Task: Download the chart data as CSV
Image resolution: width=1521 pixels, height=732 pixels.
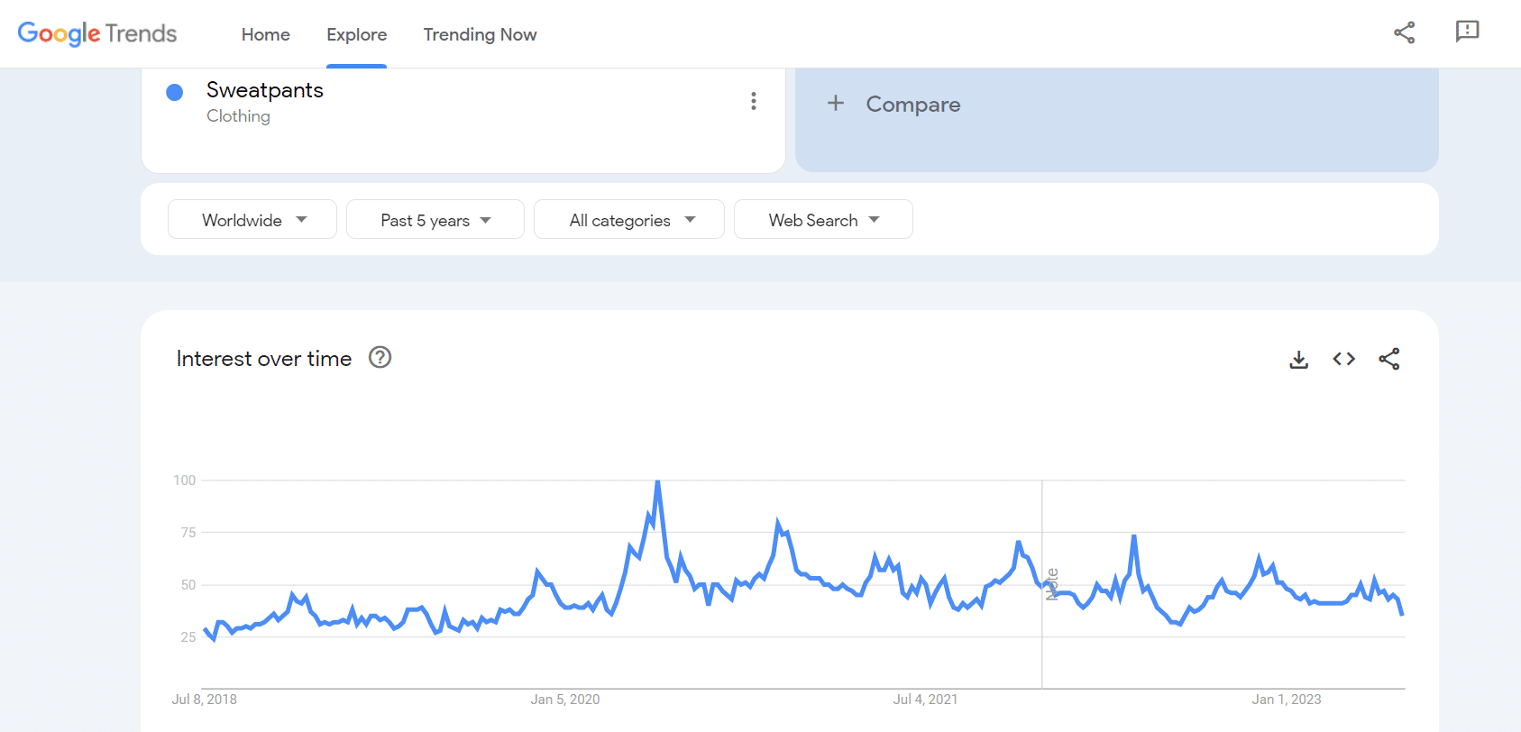Action: pos(1298,360)
